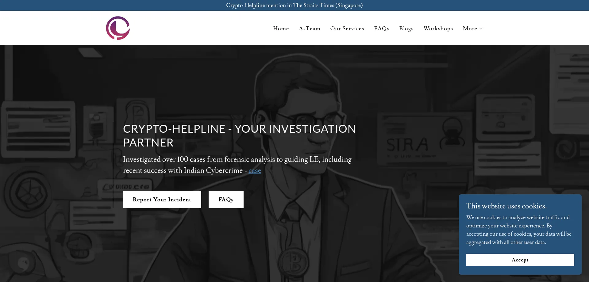Accept the website cookies

coord(520,260)
